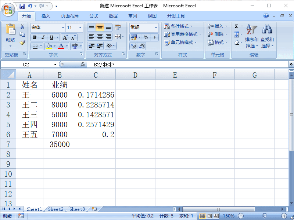294x220 pixels.
Task: Switch to Sheet2 worksheet
Action: pos(55,209)
